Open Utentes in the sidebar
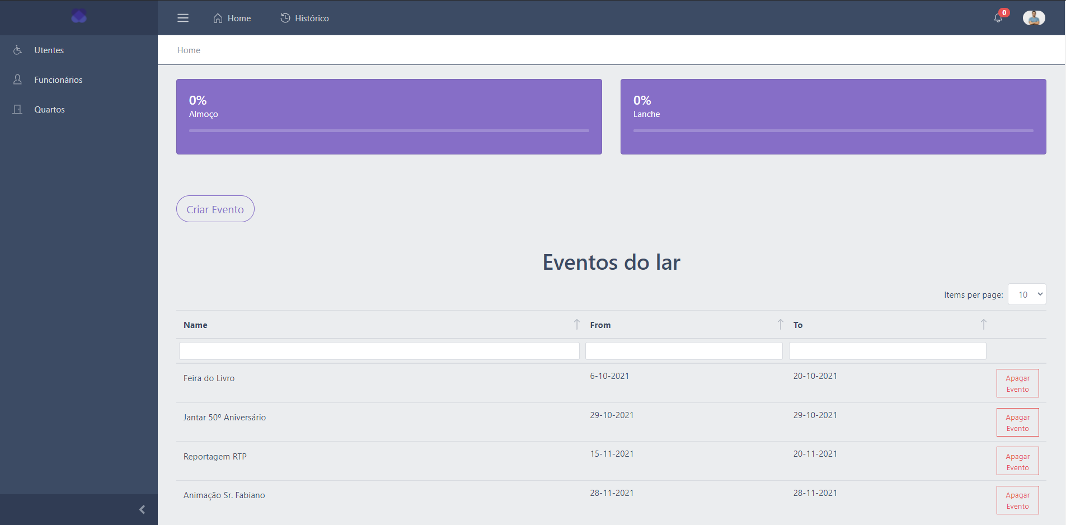Viewport: 1066px width, 525px height. coord(49,50)
